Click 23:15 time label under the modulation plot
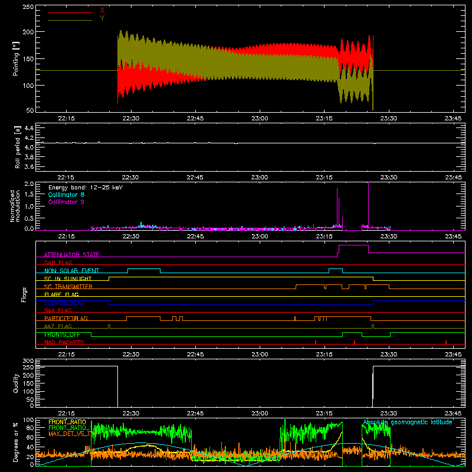This screenshot has height=472, width=472. pyautogui.click(x=324, y=237)
